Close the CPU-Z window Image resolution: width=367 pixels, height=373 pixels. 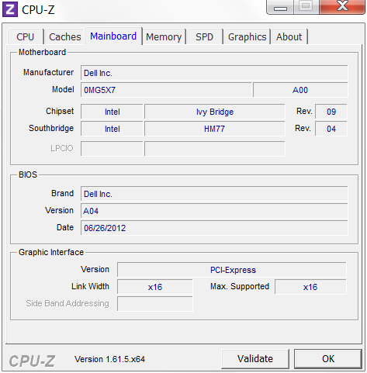342,7
